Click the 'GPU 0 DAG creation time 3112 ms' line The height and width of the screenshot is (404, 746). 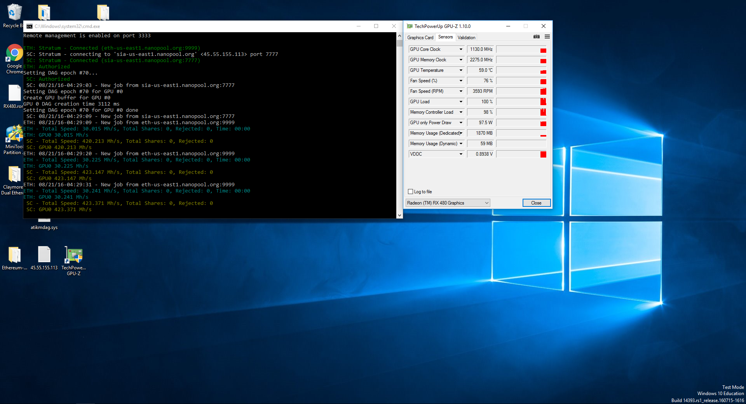point(71,104)
